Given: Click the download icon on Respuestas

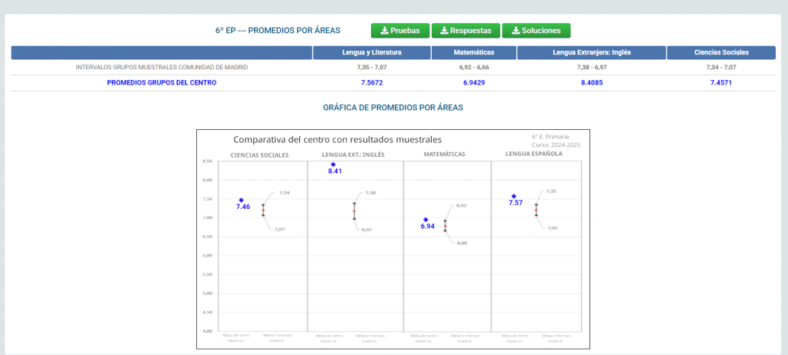Looking at the screenshot, I should click(444, 31).
